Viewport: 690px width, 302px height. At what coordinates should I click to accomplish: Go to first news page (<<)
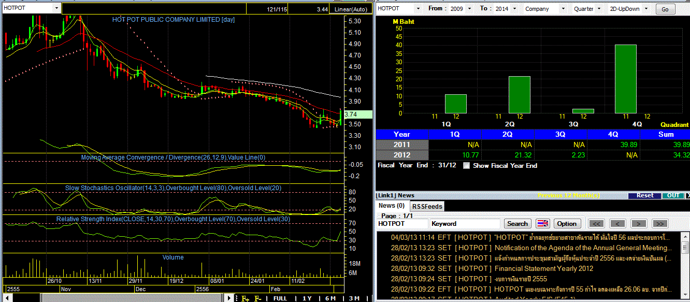pos(597,224)
